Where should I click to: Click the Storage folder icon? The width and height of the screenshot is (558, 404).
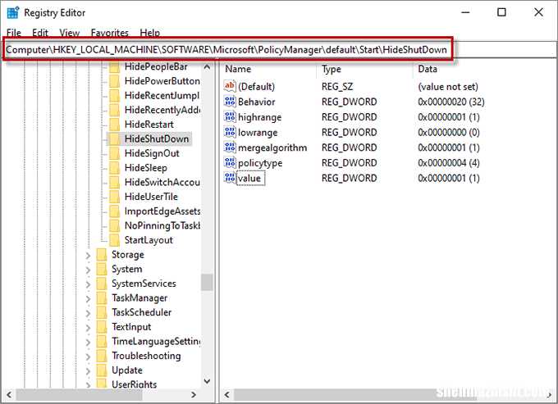click(102, 255)
